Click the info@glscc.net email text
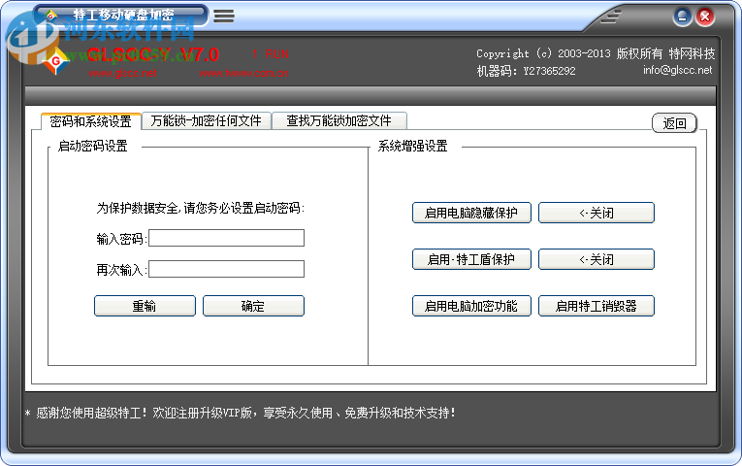This screenshot has width=742, height=466. 677,70
